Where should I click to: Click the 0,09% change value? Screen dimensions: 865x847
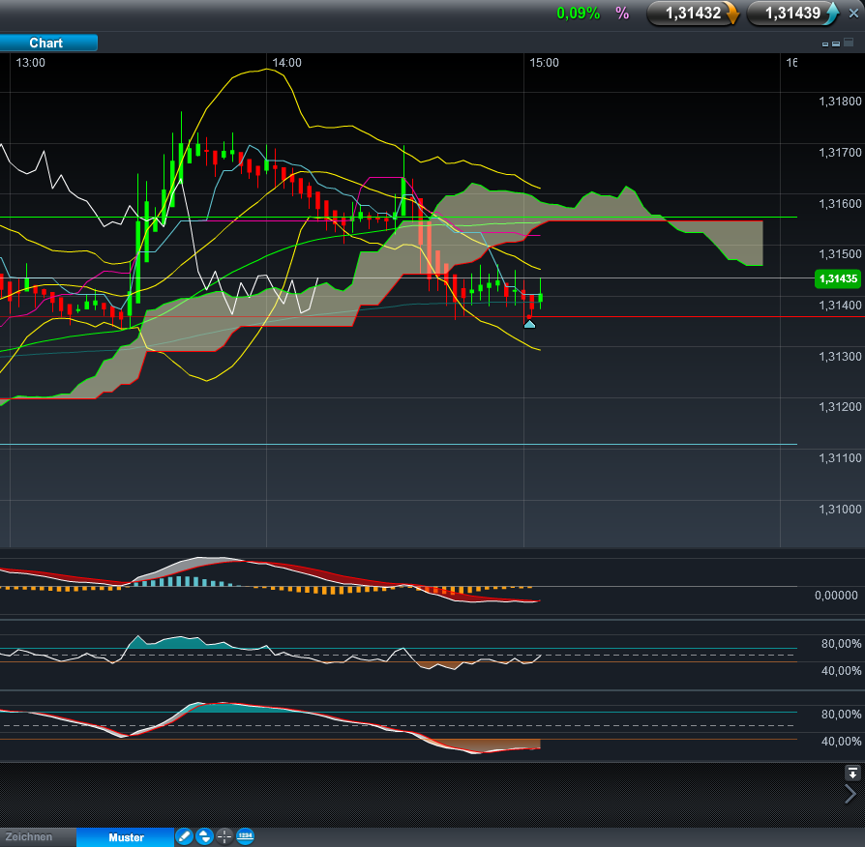[579, 14]
